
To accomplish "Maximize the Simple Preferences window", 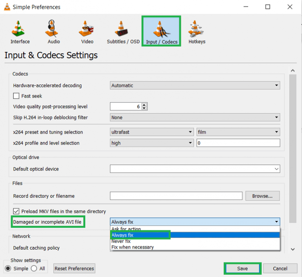I will click(268, 7).
